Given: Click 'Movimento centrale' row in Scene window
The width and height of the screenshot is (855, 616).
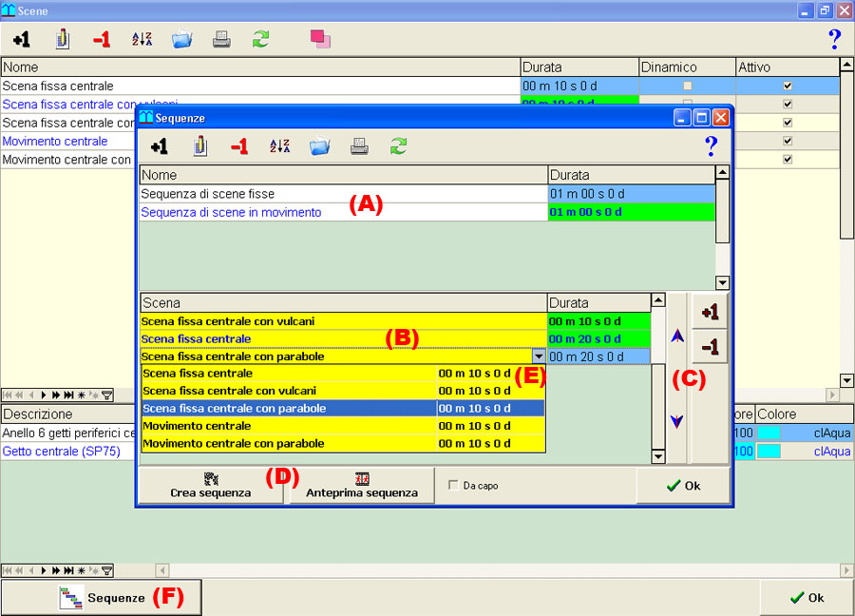Looking at the screenshot, I should (x=68, y=141).
